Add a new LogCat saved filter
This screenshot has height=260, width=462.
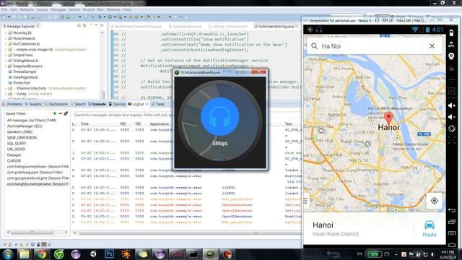(x=55, y=113)
